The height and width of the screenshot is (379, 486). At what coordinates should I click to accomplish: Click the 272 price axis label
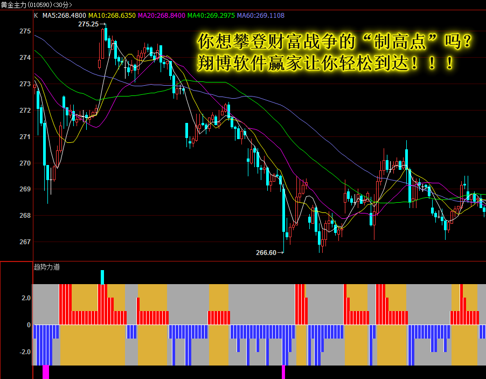click(x=25, y=110)
